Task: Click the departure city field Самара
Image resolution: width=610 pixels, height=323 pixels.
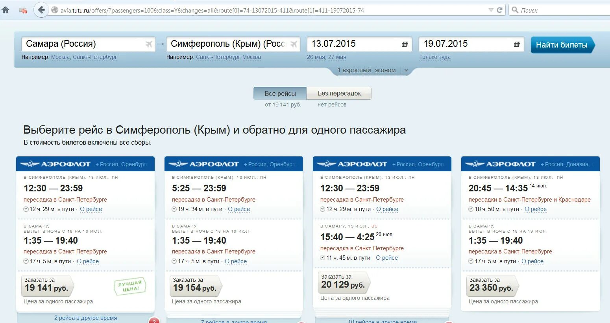Action: click(x=89, y=44)
